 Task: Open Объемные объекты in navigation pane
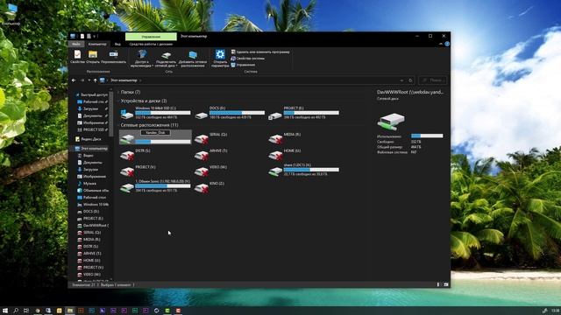click(93, 191)
